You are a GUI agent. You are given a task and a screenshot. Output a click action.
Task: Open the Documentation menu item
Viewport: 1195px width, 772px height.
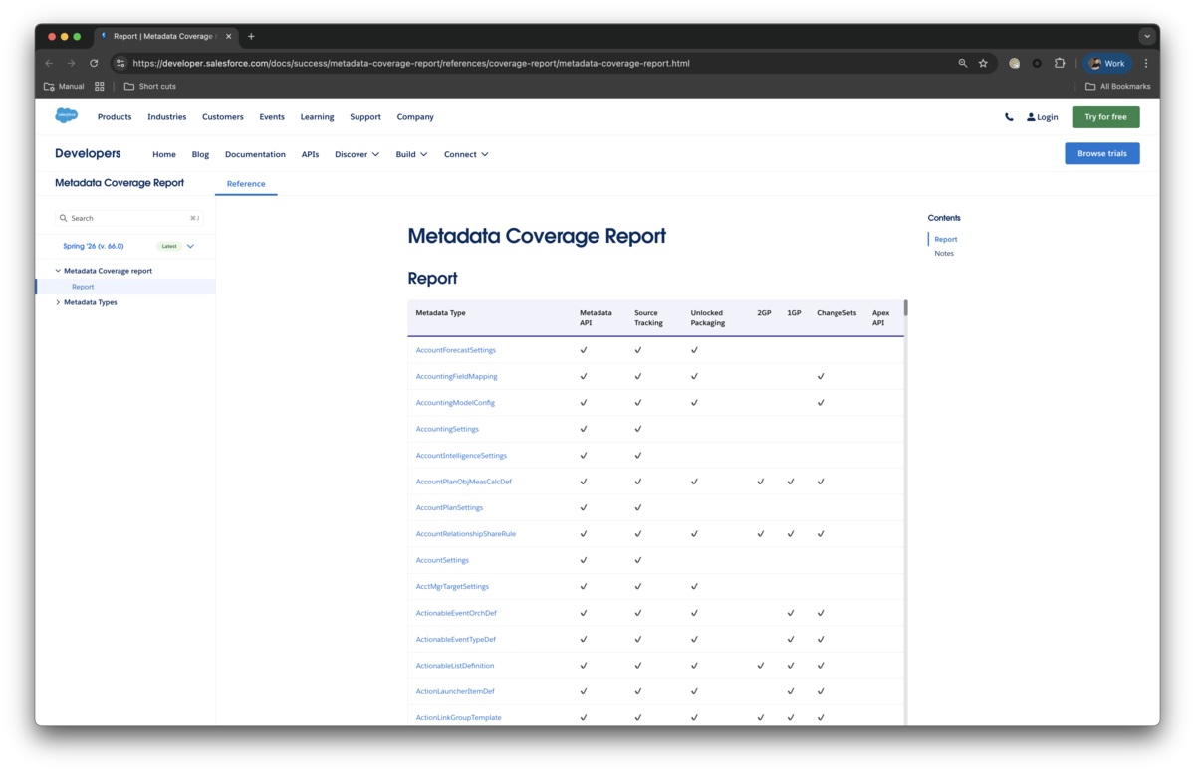tap(255, 154)
